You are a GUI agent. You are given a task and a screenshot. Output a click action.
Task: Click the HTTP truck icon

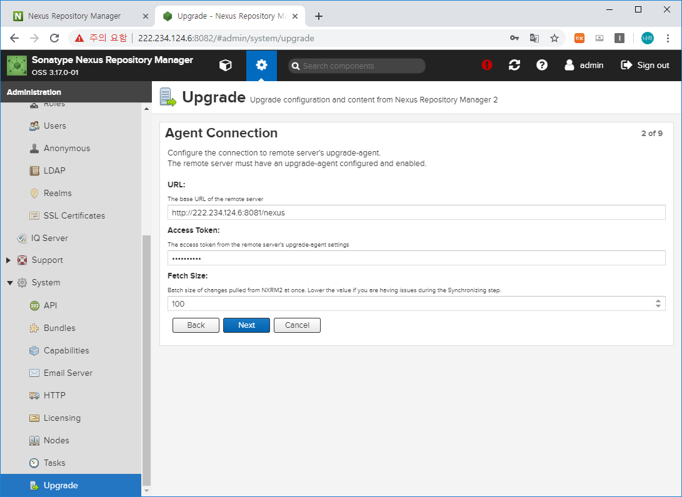click(x=34, y=395)
